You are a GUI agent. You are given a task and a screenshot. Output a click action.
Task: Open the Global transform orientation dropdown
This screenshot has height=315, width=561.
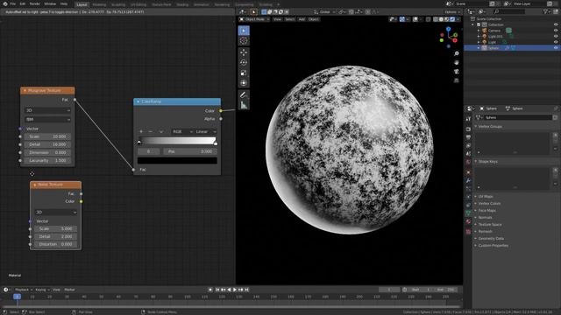(324, 11)
